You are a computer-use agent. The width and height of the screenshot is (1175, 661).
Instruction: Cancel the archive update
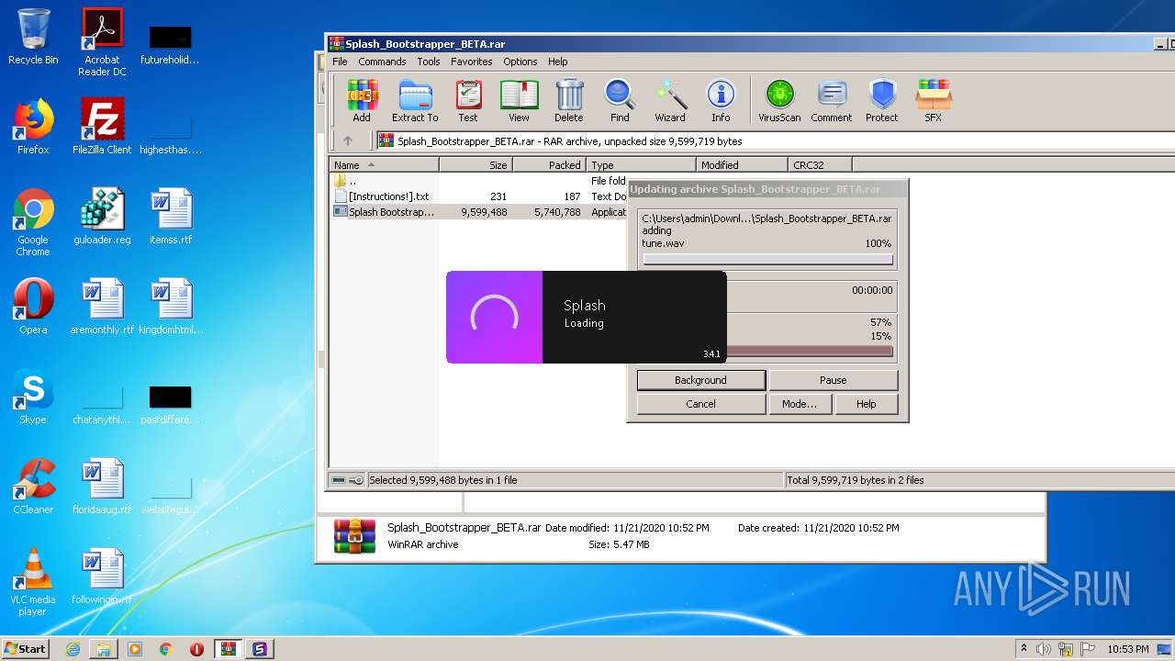click(x=700, y=404)
